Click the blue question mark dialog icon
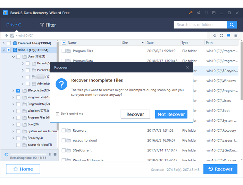Viewport: 243px width, 185px height. tap(61, 84)
